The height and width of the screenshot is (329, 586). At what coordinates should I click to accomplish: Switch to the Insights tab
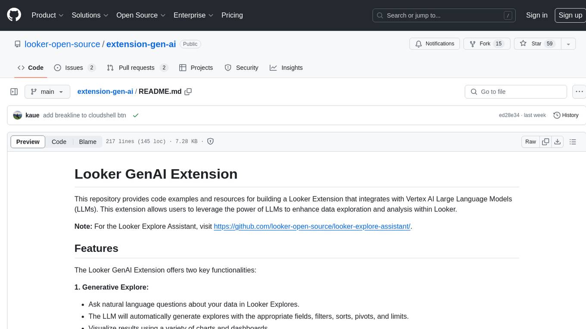[x=286, y=68]
